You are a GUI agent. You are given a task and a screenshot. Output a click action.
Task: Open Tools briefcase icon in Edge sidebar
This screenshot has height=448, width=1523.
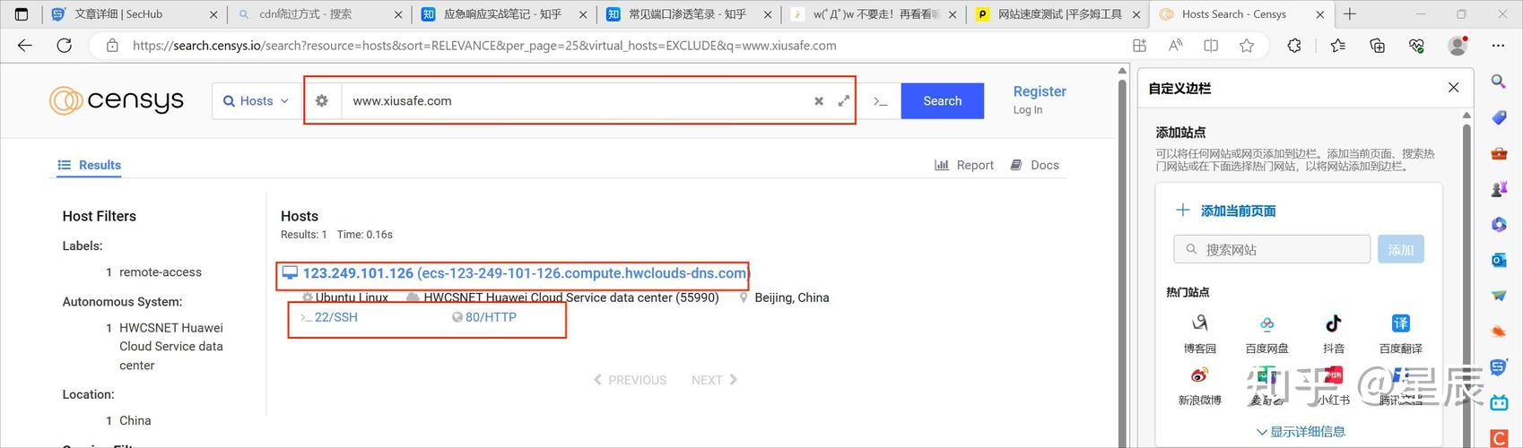pos(1499,153)
